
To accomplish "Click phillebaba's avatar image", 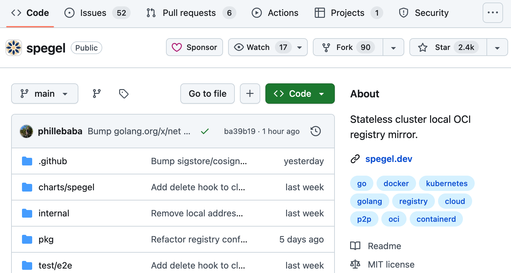I will (26, 131).
